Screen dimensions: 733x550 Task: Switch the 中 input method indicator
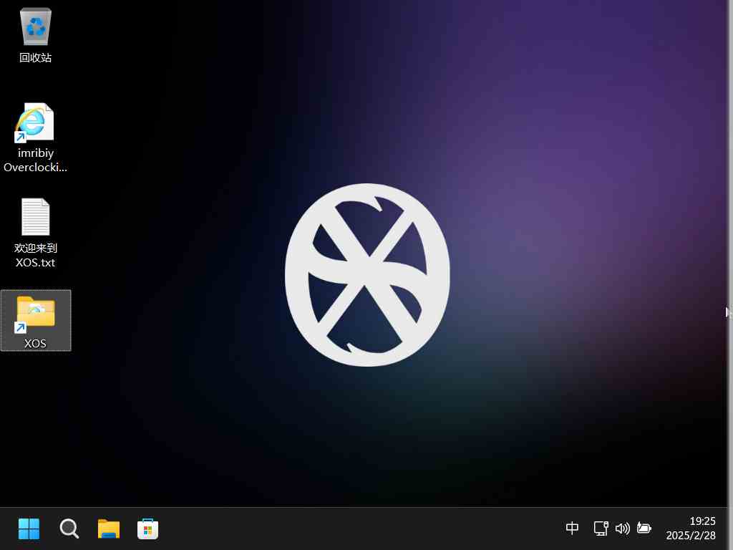pos(572,529)
